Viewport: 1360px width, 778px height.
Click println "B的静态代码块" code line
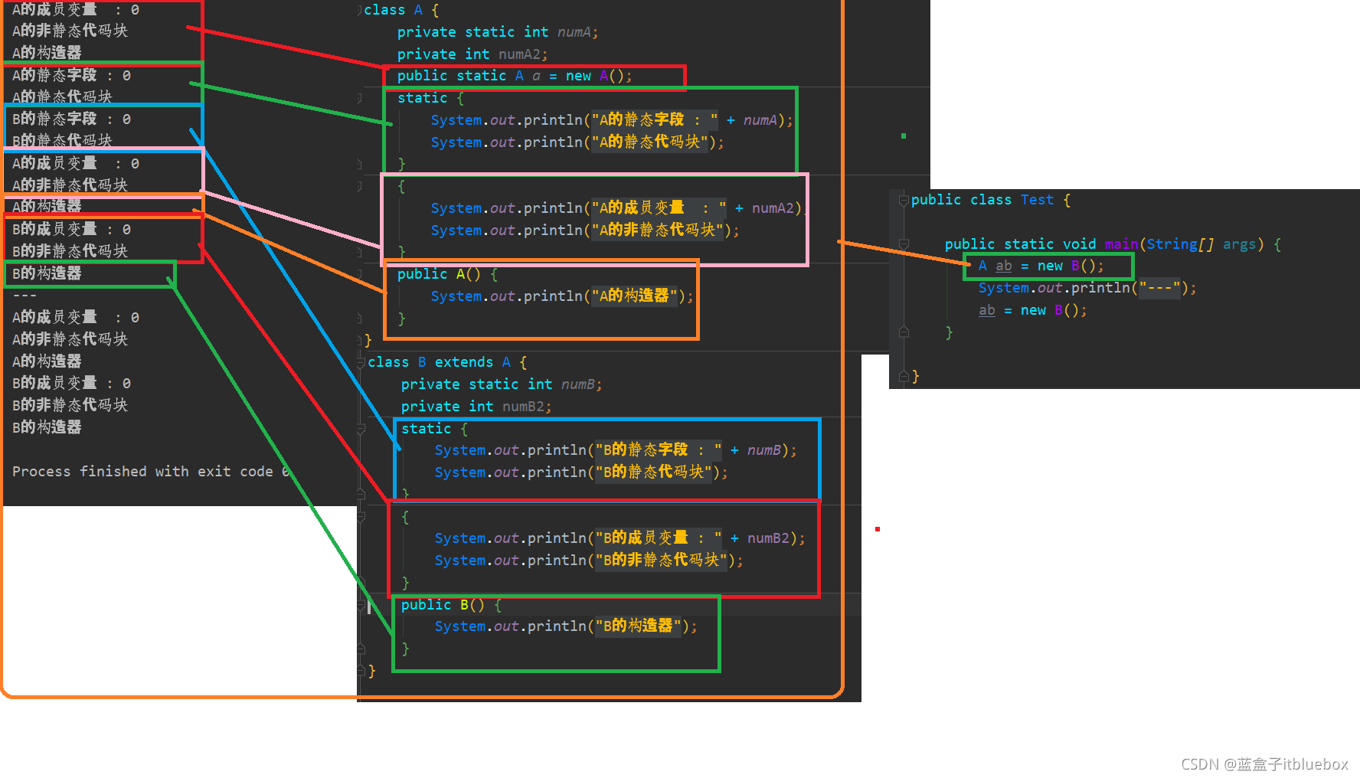(581, 472)
